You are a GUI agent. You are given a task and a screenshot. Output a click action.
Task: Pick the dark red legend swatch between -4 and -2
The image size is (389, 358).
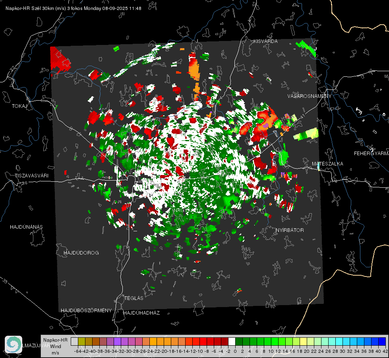click(x=224, y=341)
